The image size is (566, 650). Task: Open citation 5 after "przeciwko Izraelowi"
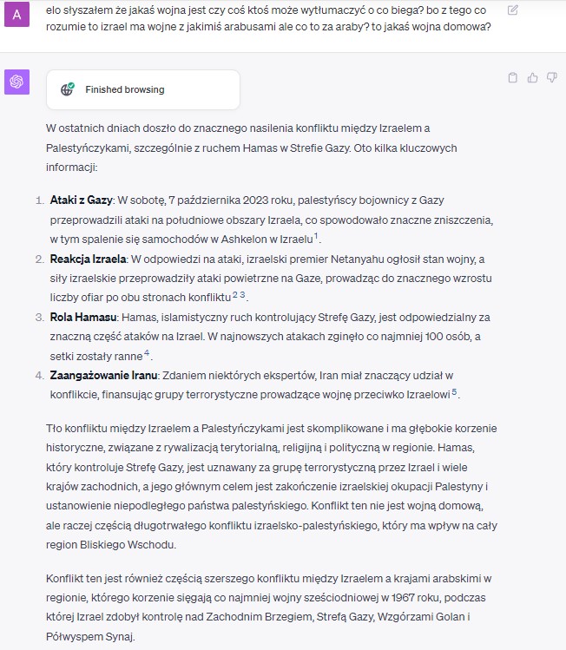(455, 391)
